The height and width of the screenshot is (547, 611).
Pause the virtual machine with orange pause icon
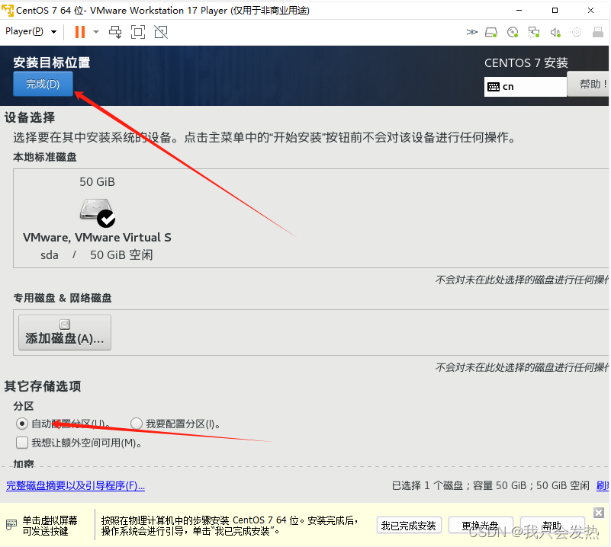coord(80,32)
